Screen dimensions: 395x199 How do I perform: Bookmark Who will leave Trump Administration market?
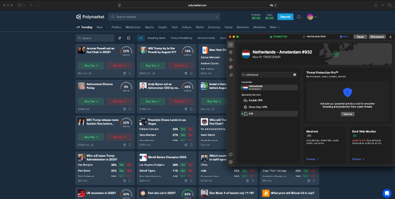click(x=130, y=181)
